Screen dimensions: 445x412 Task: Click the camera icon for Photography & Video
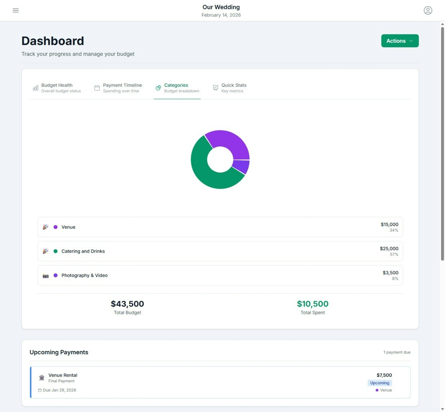[45, 275]
